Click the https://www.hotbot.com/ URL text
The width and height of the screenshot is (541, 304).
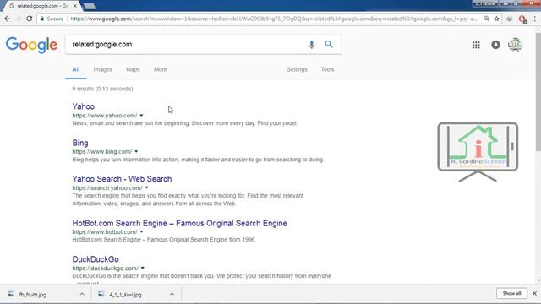[105, 232]
